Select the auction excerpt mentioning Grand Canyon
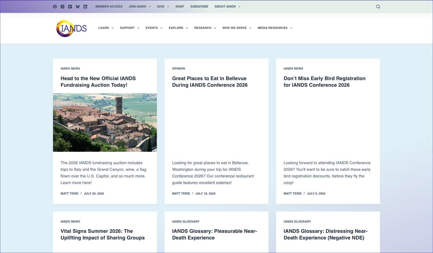The width and height of the screenshot is (433, 253). (103, 173)
